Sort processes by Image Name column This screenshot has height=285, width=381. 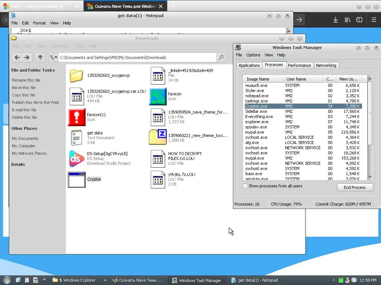pos(263,79)
